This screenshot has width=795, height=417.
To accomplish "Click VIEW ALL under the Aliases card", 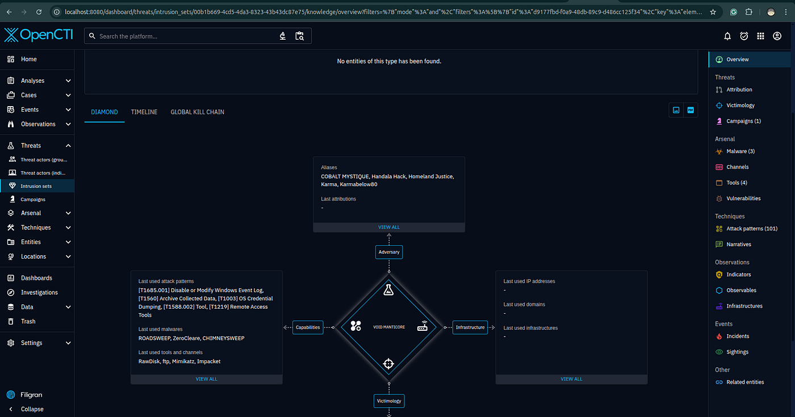I will 389,228.
